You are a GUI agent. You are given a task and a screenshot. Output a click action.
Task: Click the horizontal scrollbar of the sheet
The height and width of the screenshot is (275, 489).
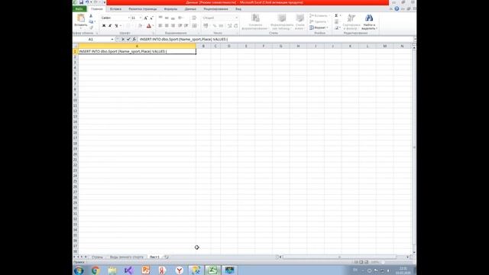pyautogui.click(x=339, y=257)
